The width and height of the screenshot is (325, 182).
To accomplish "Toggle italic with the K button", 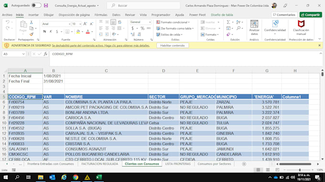I will point(51,31).
